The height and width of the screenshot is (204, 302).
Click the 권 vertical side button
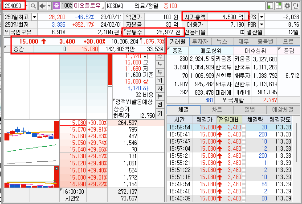[x=160, y=104]
